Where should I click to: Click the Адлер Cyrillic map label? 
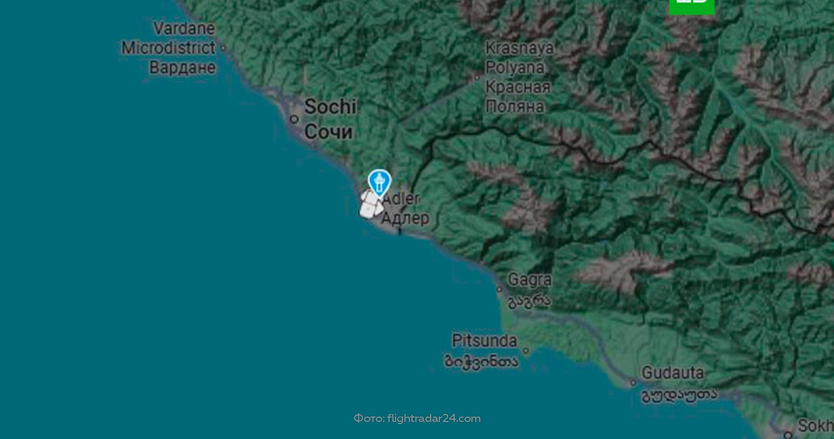[x=405, y=218]
